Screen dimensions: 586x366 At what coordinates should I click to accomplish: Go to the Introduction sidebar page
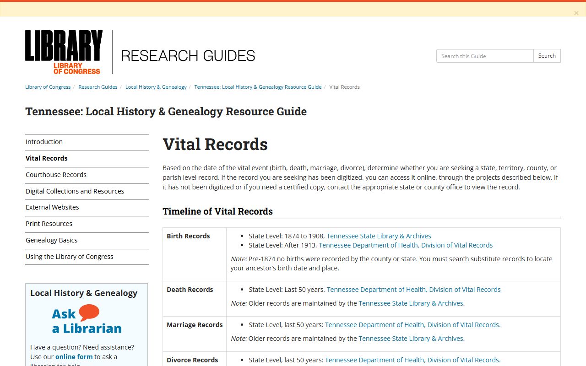pos(87,142)
